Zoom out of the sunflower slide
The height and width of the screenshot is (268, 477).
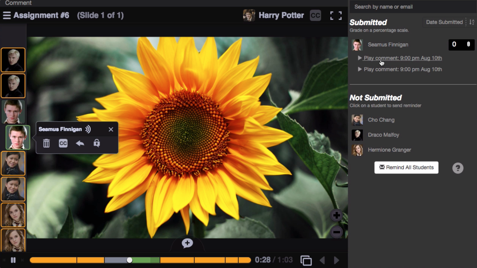pos(336,232)
